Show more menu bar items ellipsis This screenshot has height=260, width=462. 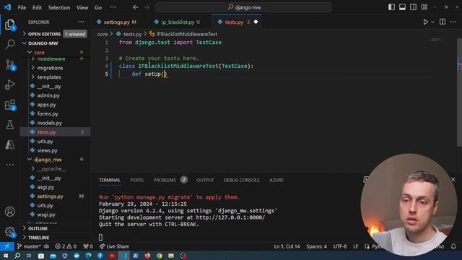tap(113, 7)
